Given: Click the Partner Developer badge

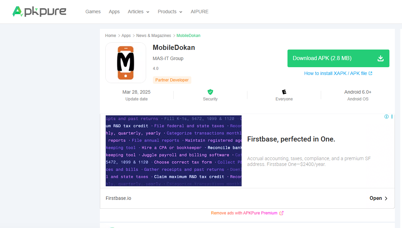Looking at the screenshot, I should [172, 80].
